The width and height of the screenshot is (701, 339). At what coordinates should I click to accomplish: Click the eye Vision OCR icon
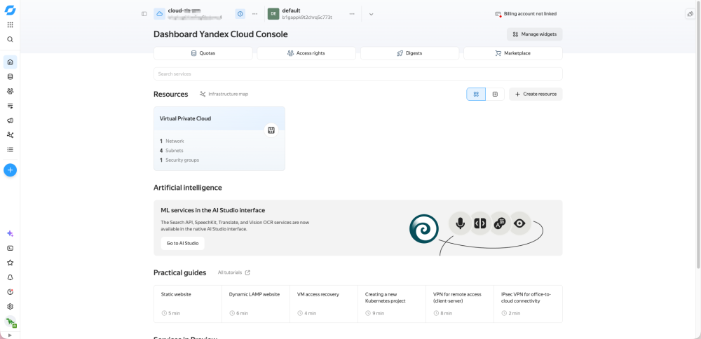pyautogui.click(x=519, y=223)
